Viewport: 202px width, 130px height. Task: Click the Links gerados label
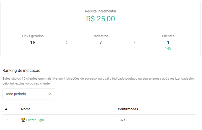click(x=33, y=36)
